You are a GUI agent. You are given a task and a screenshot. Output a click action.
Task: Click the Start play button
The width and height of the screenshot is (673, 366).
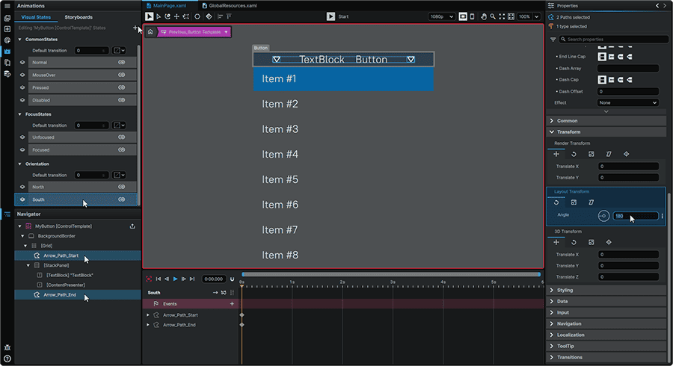(x=331, y=16)
